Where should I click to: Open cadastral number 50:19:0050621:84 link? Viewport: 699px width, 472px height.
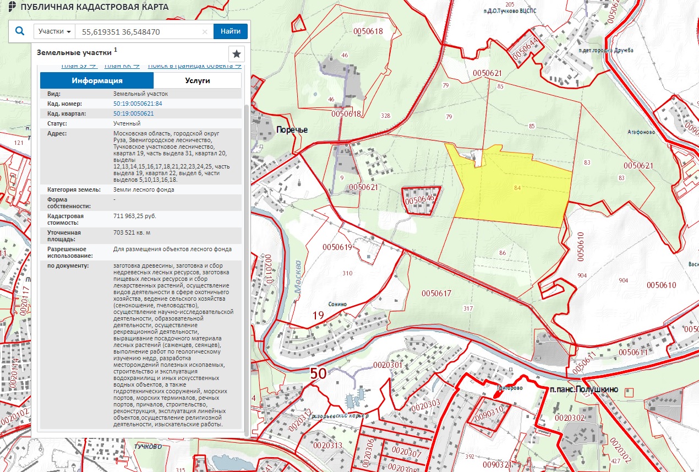(x=138, y=104)
